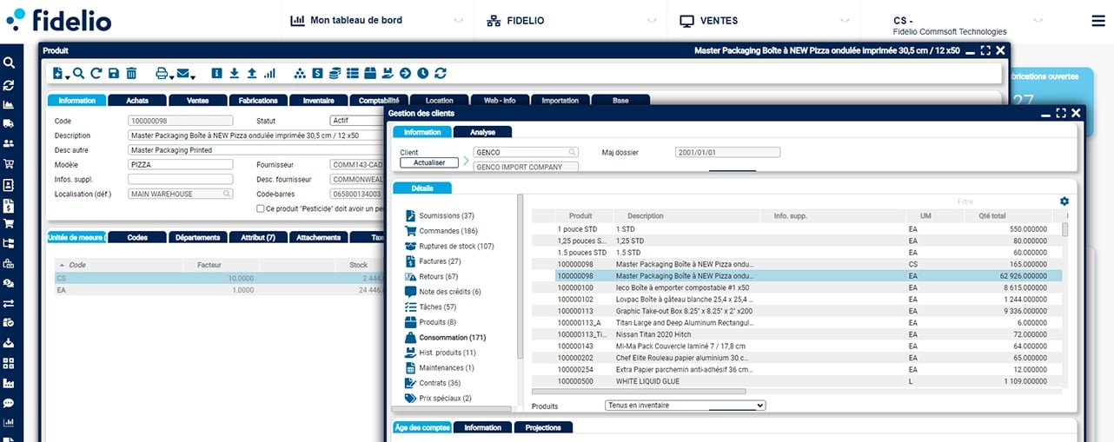The width and height of the screenshot is (1114, 442).
Task: Click the clock history icon in Produit toolbar
Action: pyautogui.click(x=422, y=73)
